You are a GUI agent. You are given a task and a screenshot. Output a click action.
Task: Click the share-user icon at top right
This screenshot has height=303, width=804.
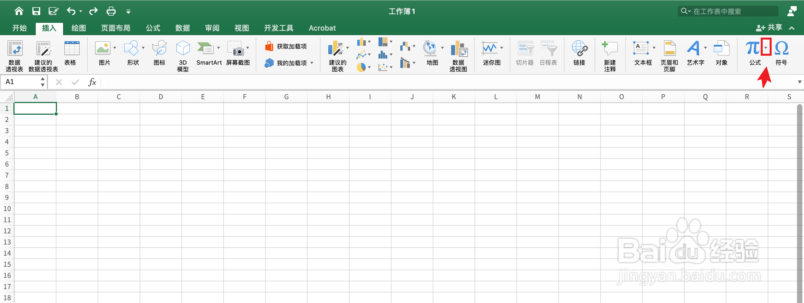(x=792, y=11)
